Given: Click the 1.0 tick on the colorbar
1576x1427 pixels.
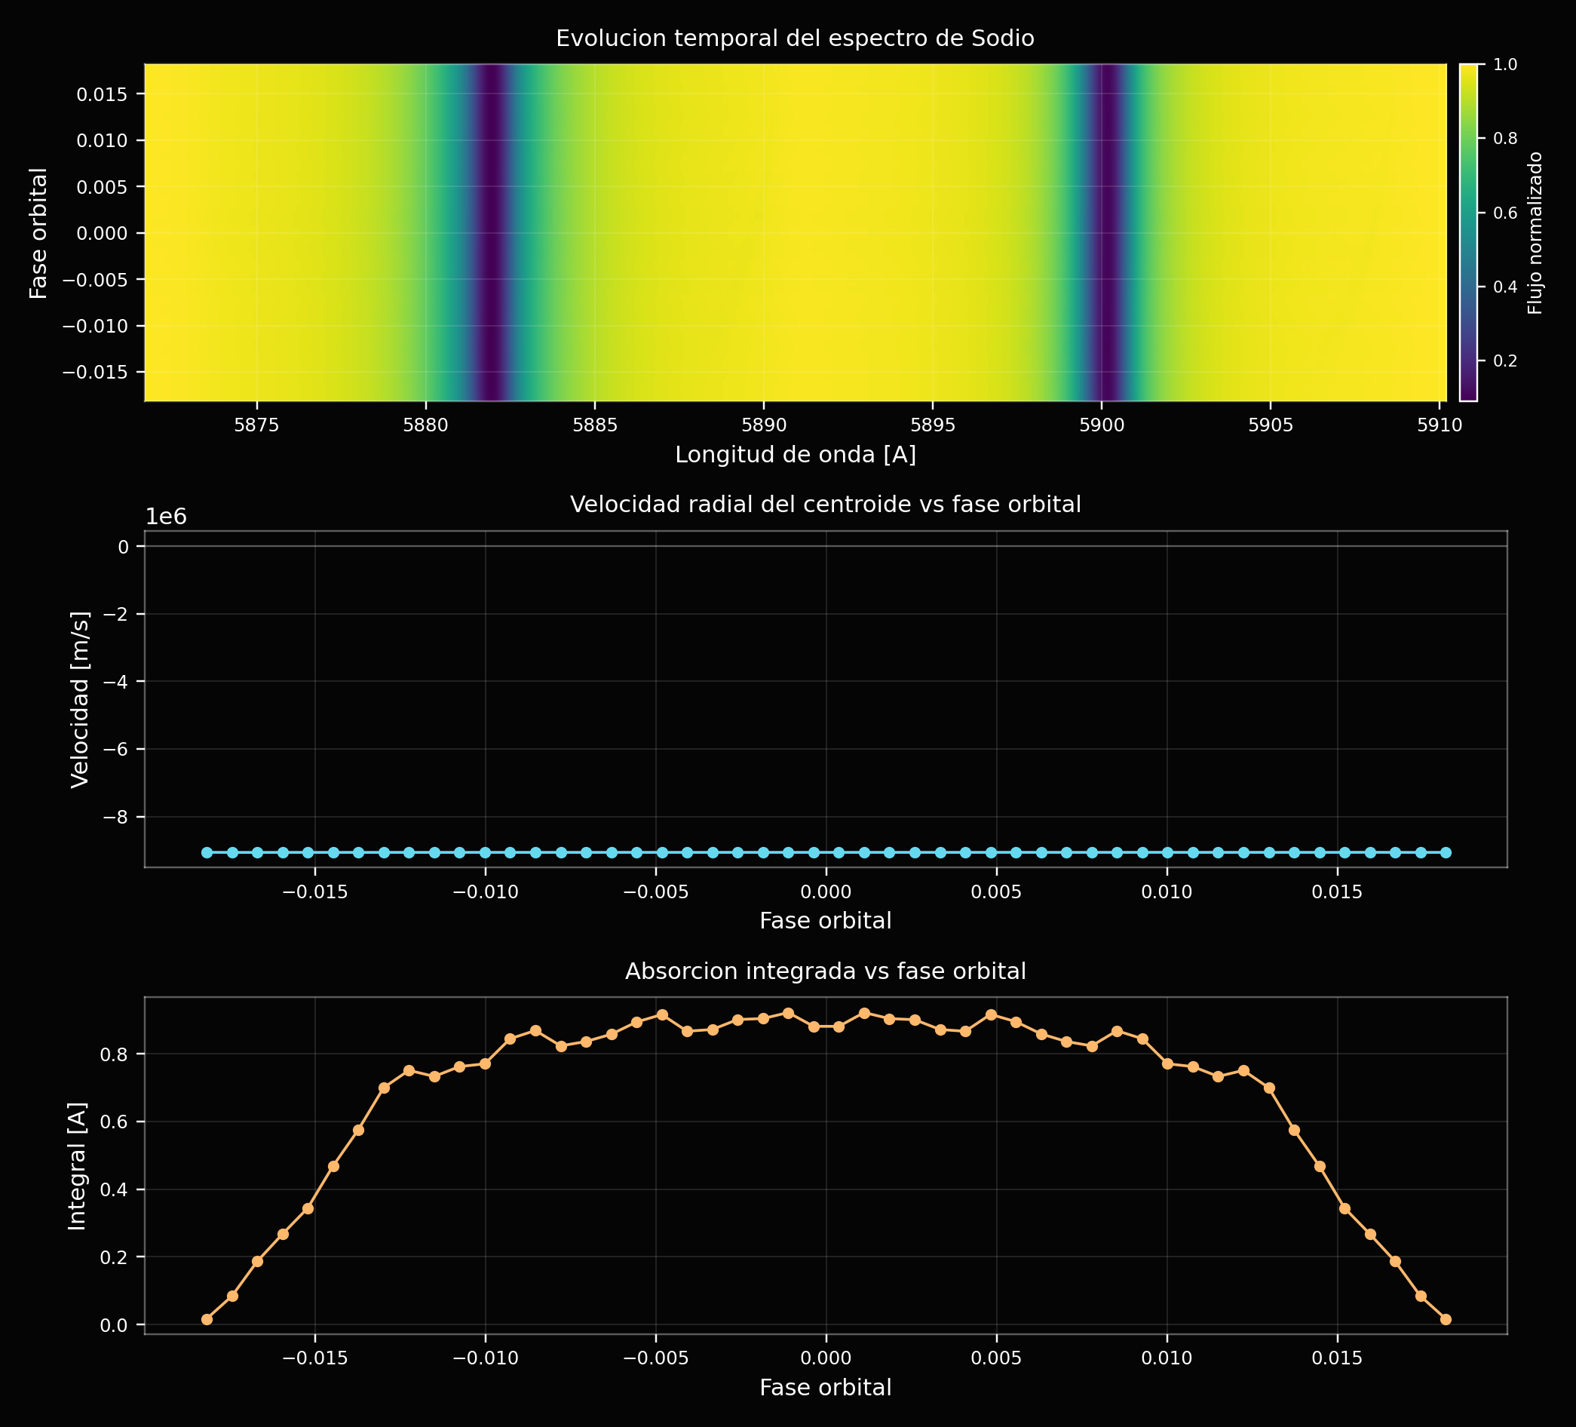Looking at the screenshot, I should (1506, 65).
